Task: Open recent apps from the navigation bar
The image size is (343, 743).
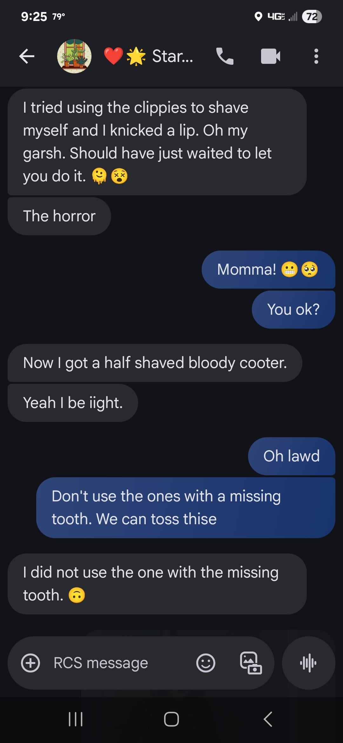Action: [x=76, y=719]
